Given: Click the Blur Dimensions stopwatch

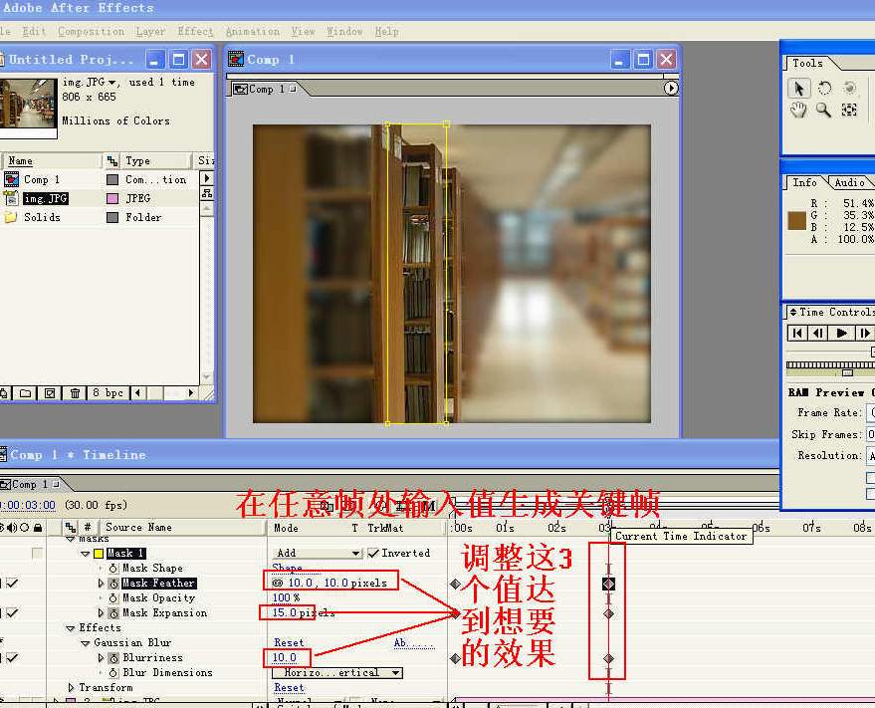Looking at the screenshot, I should click(x=113, y=673).
